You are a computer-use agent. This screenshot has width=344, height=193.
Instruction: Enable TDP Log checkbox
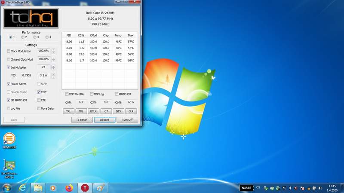click(92, 94)
